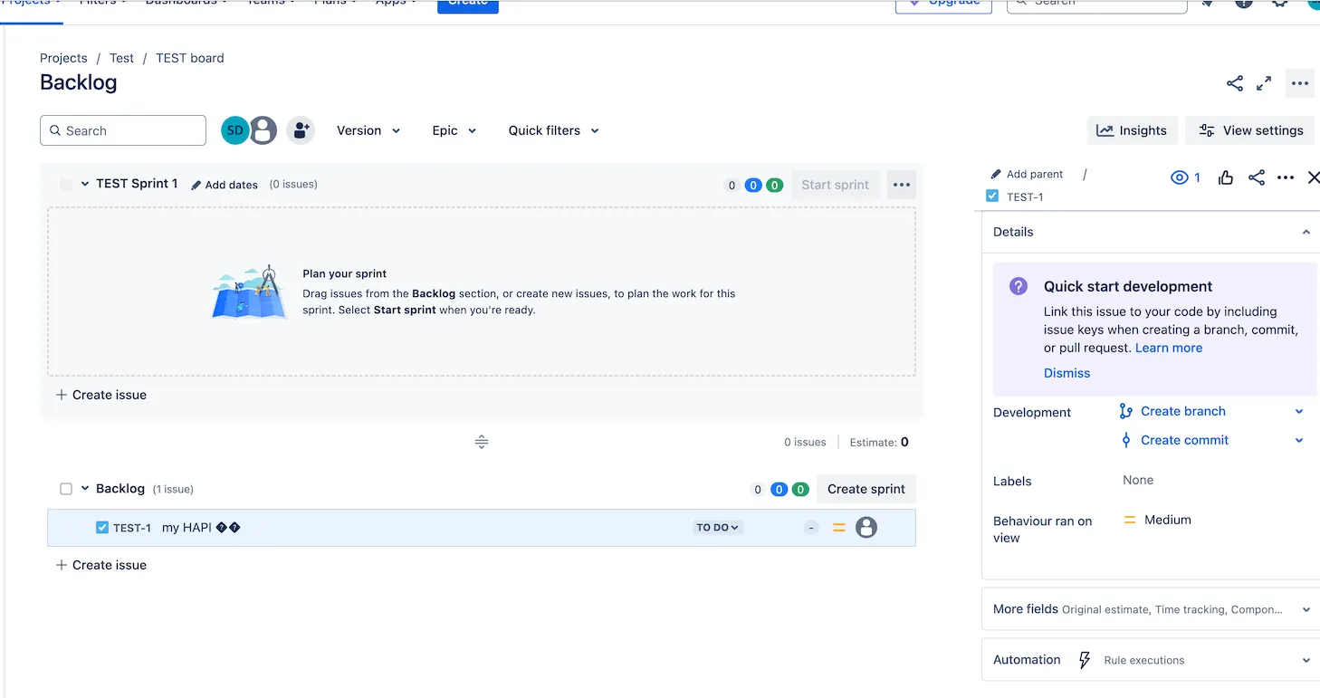The height and width of the screenshot is (698, 1320).
Task: Go to the Test project breadcrumb
Action: click(x=121, y=58)
